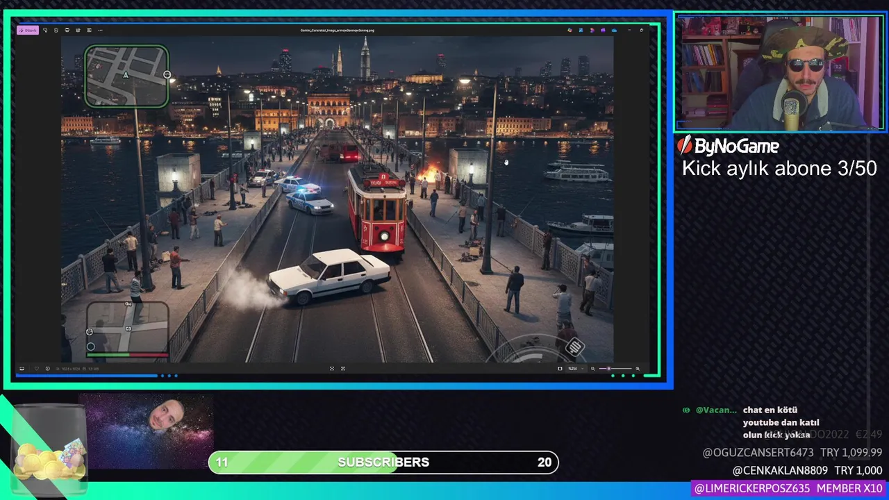Image resolution: width=889 pixels, height=500 pixels.
Task: Open the Microsoft Designer icon in title bar
Action: click(x=570, y=31)
